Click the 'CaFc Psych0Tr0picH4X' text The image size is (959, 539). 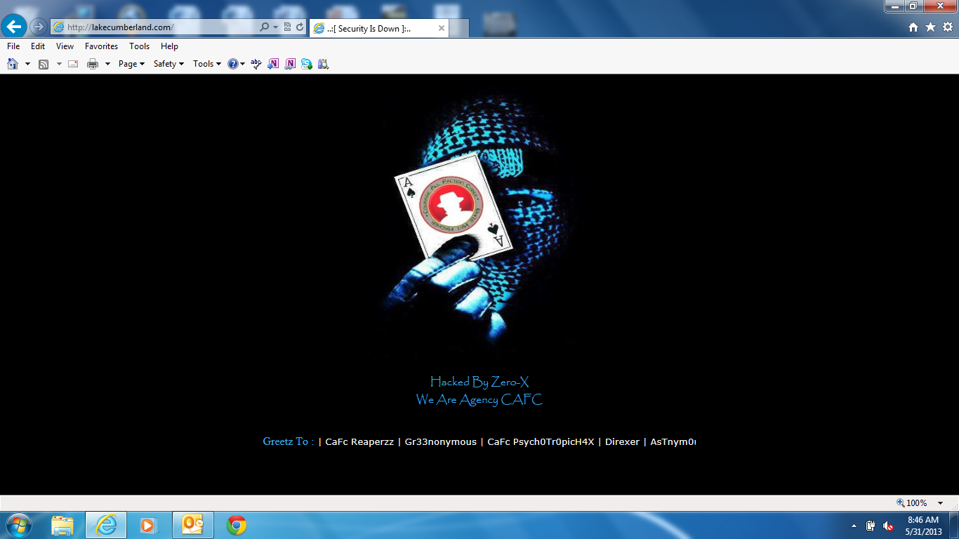tap(541, 442)
